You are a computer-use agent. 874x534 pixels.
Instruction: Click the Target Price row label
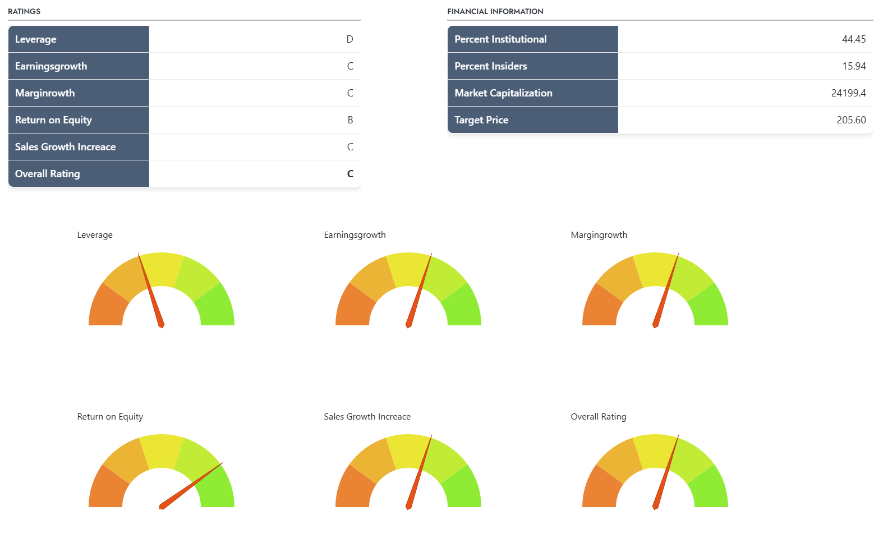(481, 120)
